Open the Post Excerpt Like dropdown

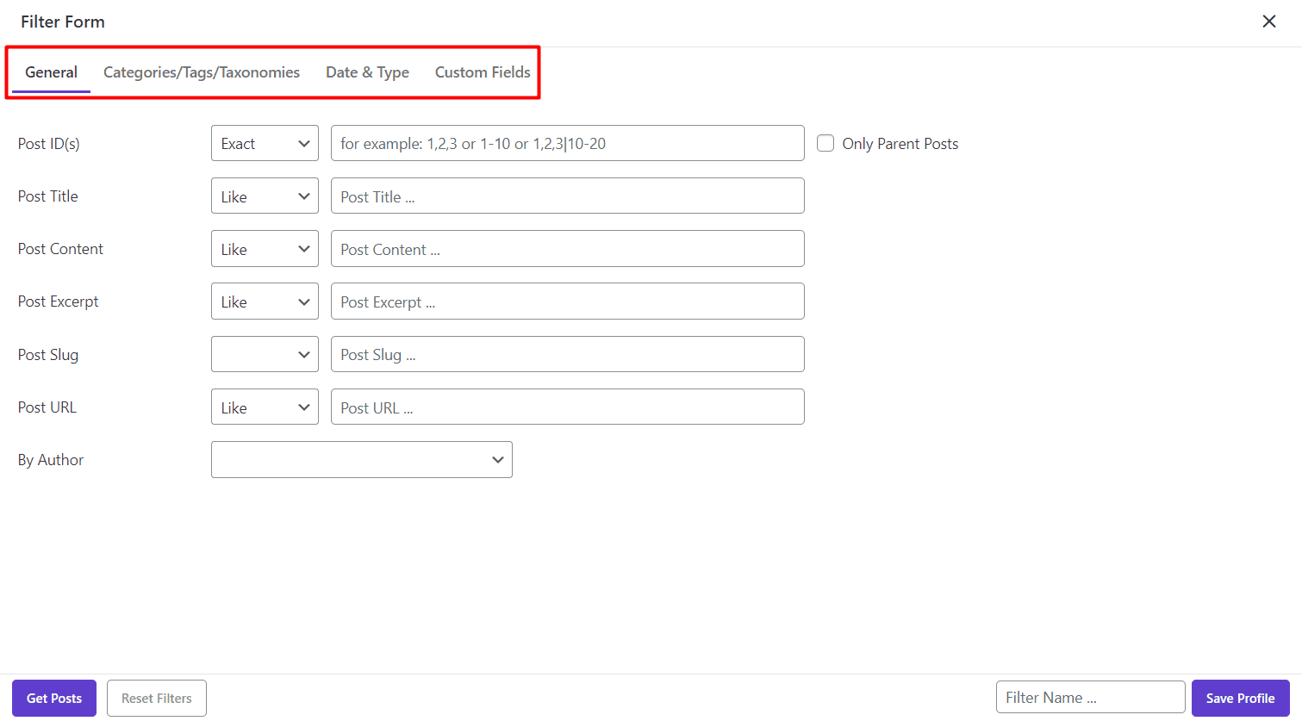(265, 301)
